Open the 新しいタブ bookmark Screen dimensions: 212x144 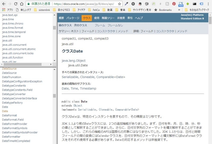tap(23, 10)
